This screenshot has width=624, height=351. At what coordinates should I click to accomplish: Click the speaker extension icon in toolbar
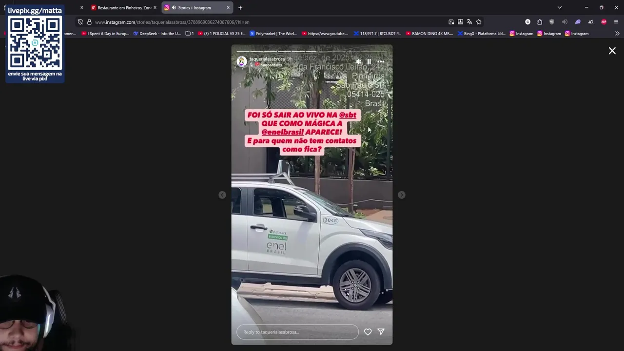pyautogui.click(x=565, y=22)
